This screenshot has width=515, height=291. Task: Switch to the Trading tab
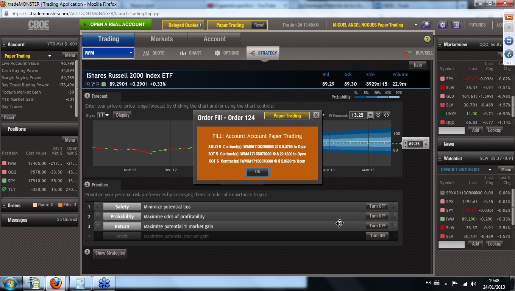click(108, 39)
